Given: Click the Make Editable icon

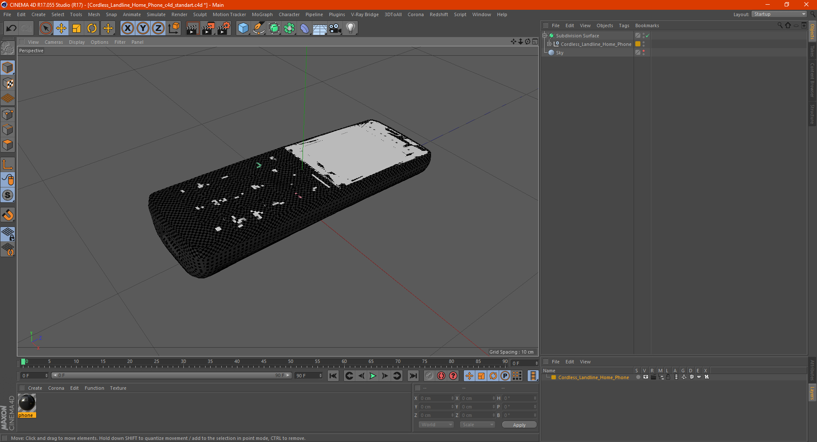Looking at the screenshot, I should 8,48.
